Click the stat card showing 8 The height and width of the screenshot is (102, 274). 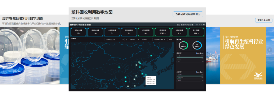146,32
